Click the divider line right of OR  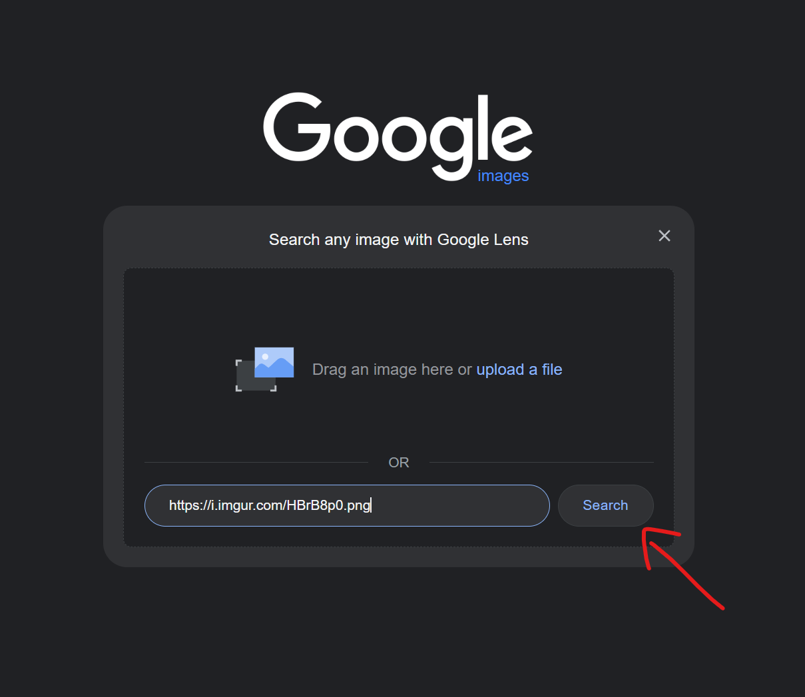point(541,462)
